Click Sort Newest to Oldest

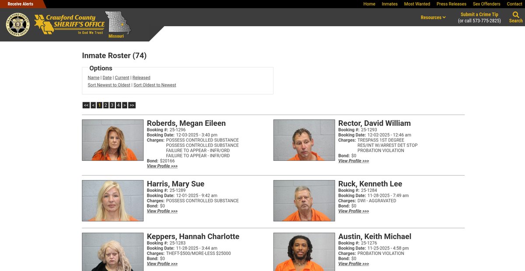coord(109,85)
